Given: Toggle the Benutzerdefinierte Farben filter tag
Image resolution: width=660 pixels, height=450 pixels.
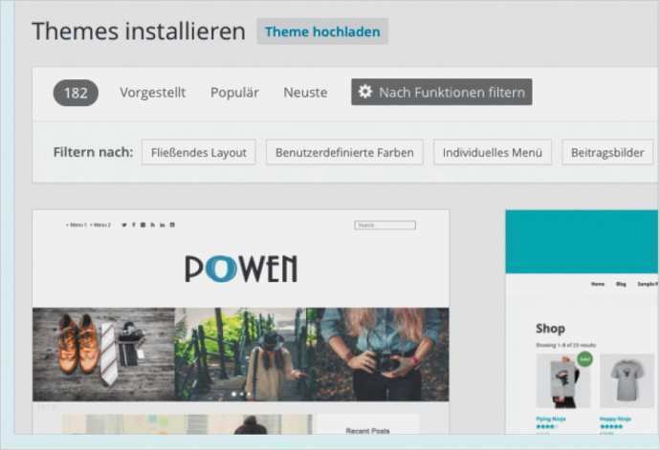Looking at the screenshot, I should tap(344, 152).
